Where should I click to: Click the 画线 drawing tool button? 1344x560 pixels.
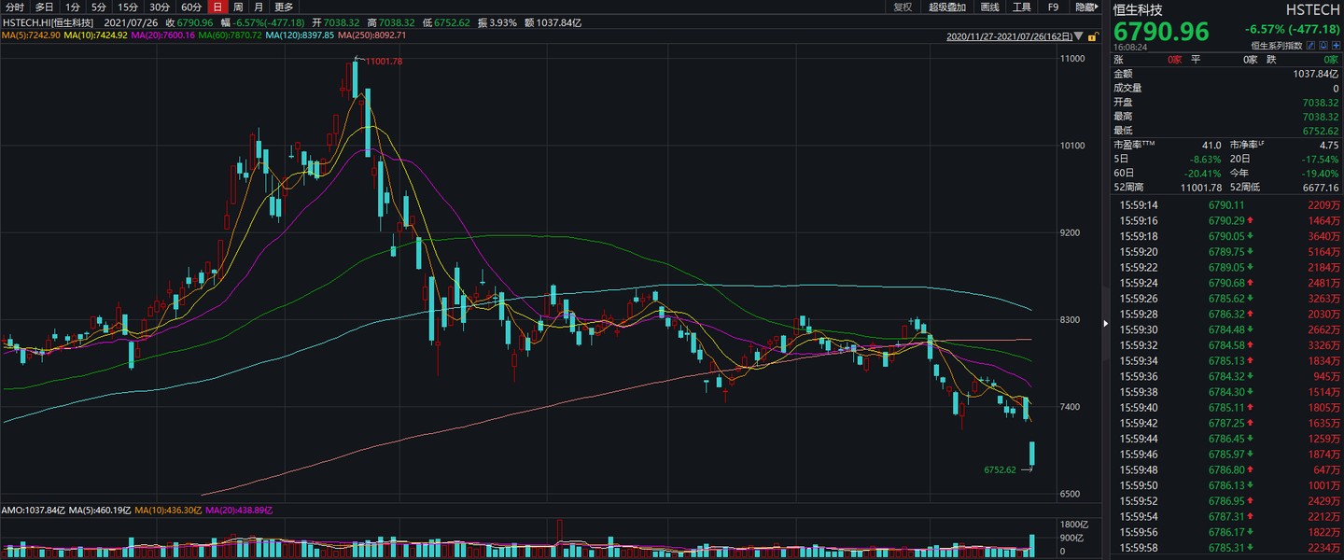990,7
